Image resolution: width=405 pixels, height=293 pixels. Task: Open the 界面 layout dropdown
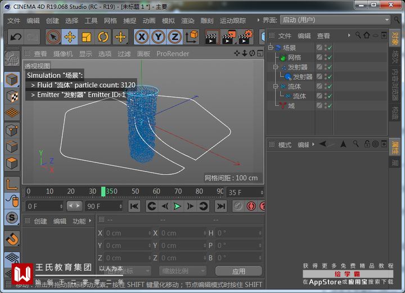point(335,20)
